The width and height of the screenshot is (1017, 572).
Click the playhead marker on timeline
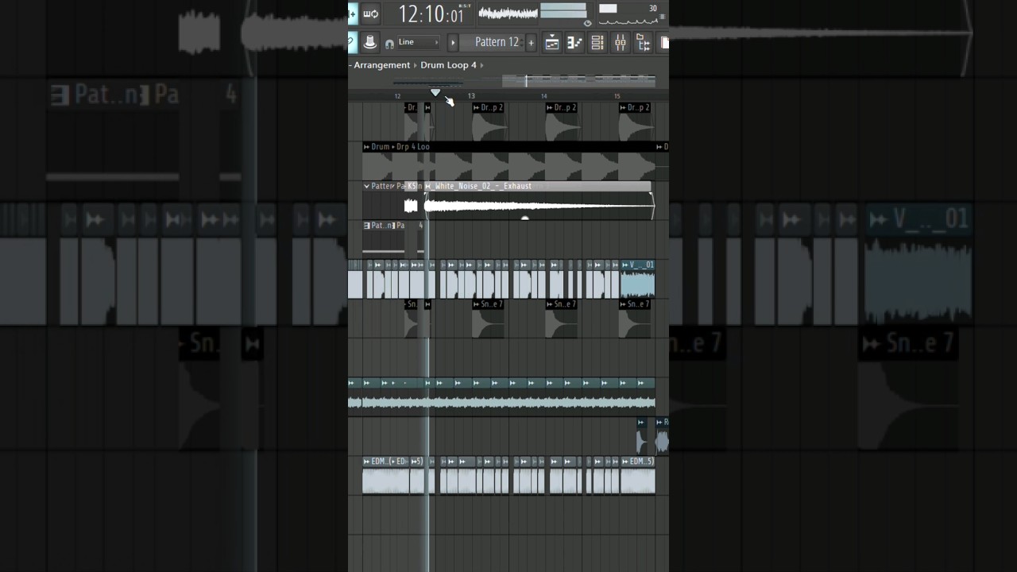pyautogui.click(x=435, y=93)
